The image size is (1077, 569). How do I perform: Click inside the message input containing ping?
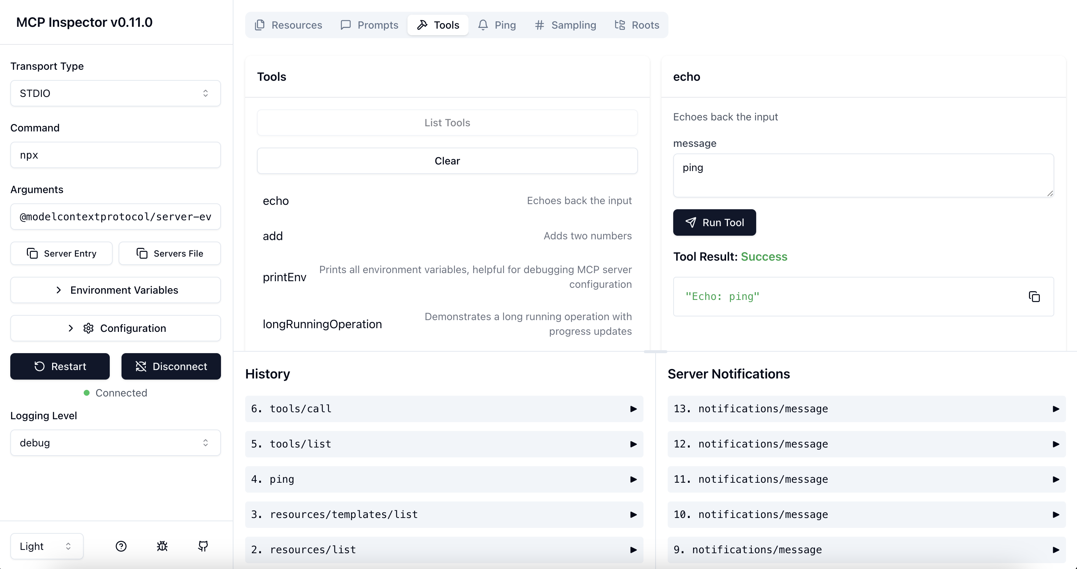point(863,175)
